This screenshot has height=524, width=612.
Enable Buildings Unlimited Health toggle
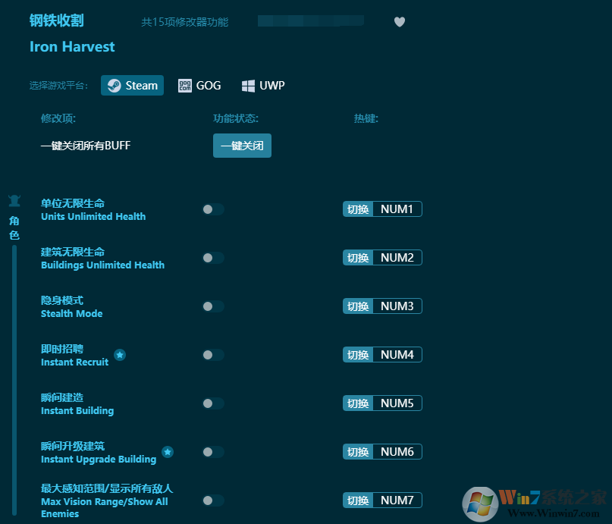[x=212, y=257]
